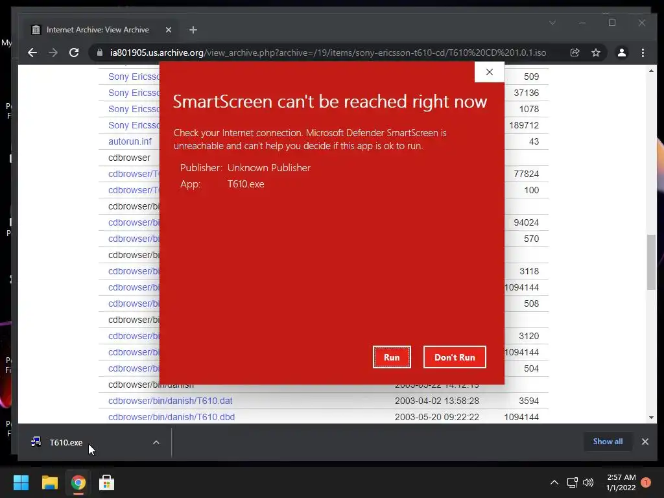Show hidden system tray icons
664x498 pixels.
coord(554,482)
